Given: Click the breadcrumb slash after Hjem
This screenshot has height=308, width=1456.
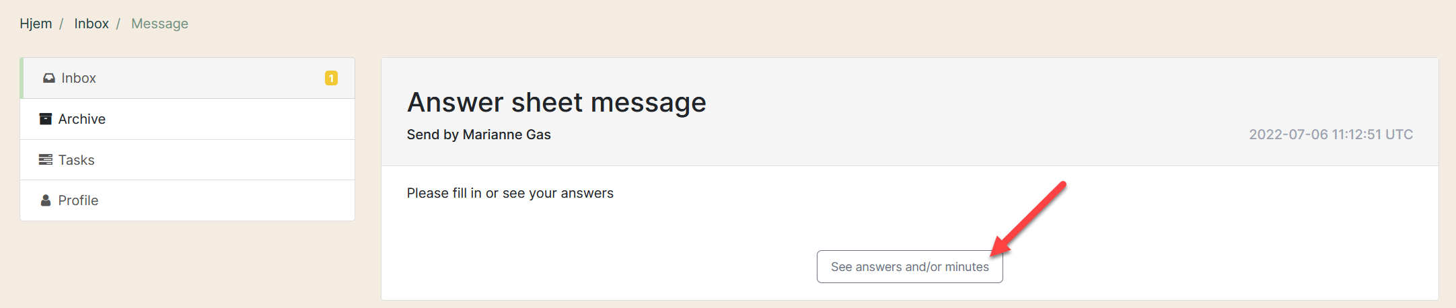Looking at the screenshot, I should 61,24.
